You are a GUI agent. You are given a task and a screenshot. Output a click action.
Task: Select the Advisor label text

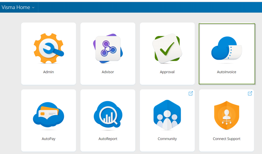[x=108, y=72]
